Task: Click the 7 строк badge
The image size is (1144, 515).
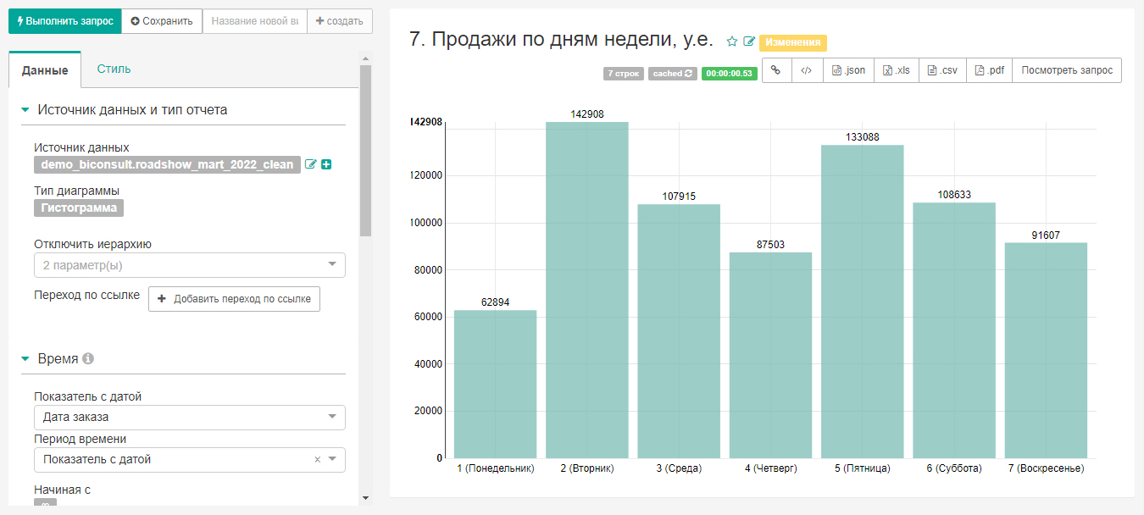Action: click(624, 74)
